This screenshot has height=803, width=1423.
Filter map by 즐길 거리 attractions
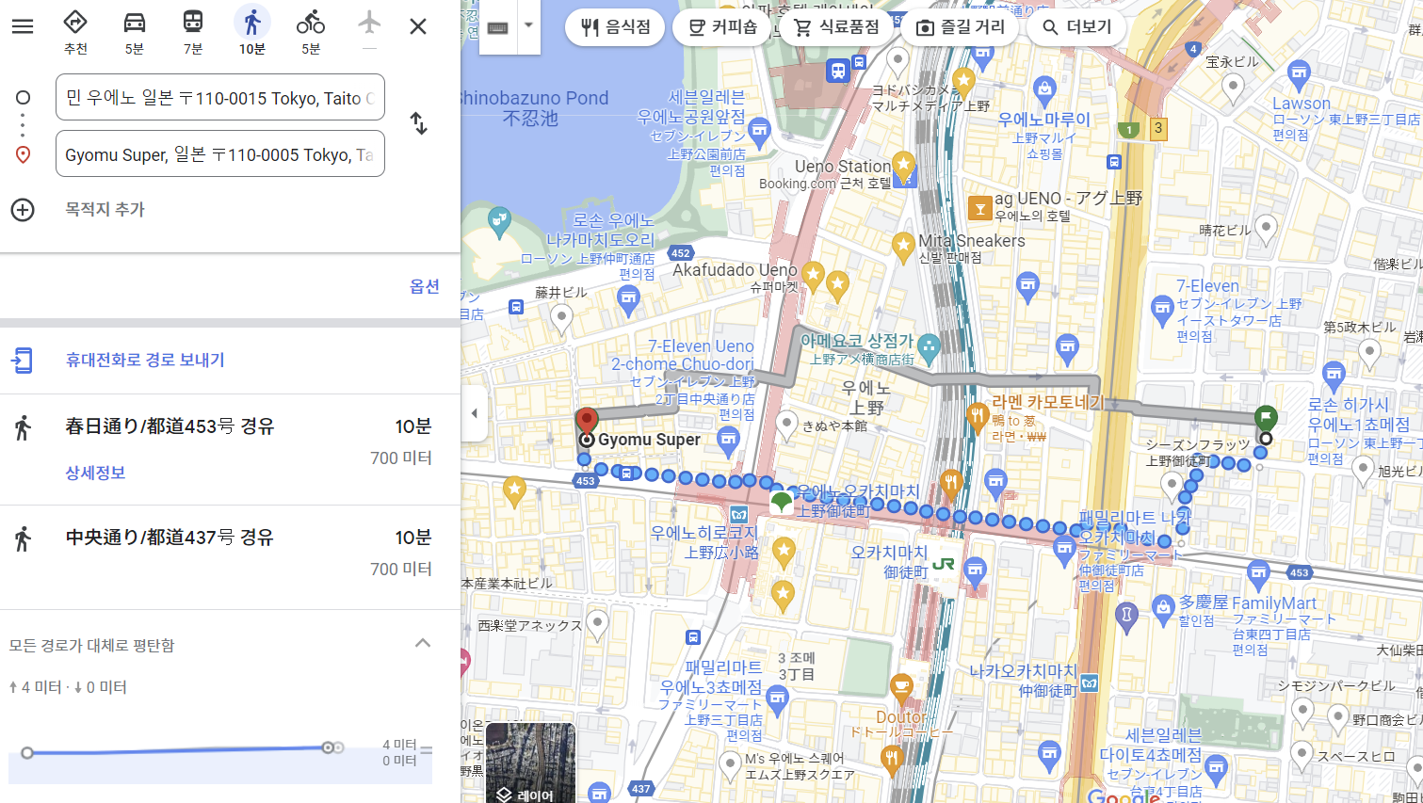tap(961, 27)
